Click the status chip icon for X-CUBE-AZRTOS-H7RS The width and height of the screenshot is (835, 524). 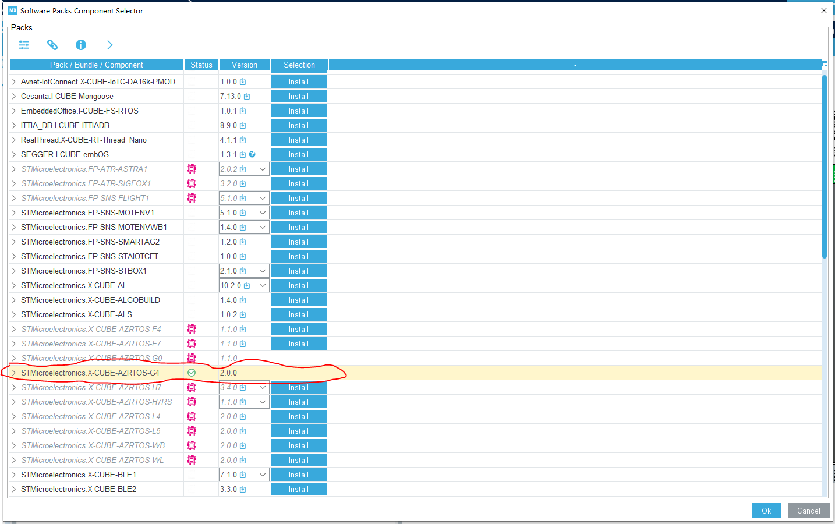(x=192, y=402)
